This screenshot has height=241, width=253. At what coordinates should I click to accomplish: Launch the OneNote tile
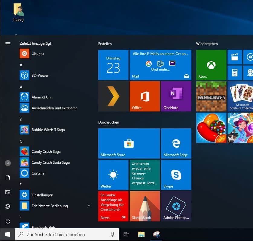tap(176, 96)
